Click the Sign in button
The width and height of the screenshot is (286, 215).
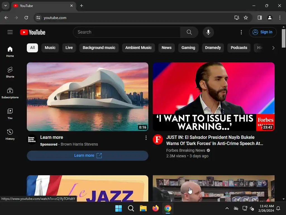(263, 32)
